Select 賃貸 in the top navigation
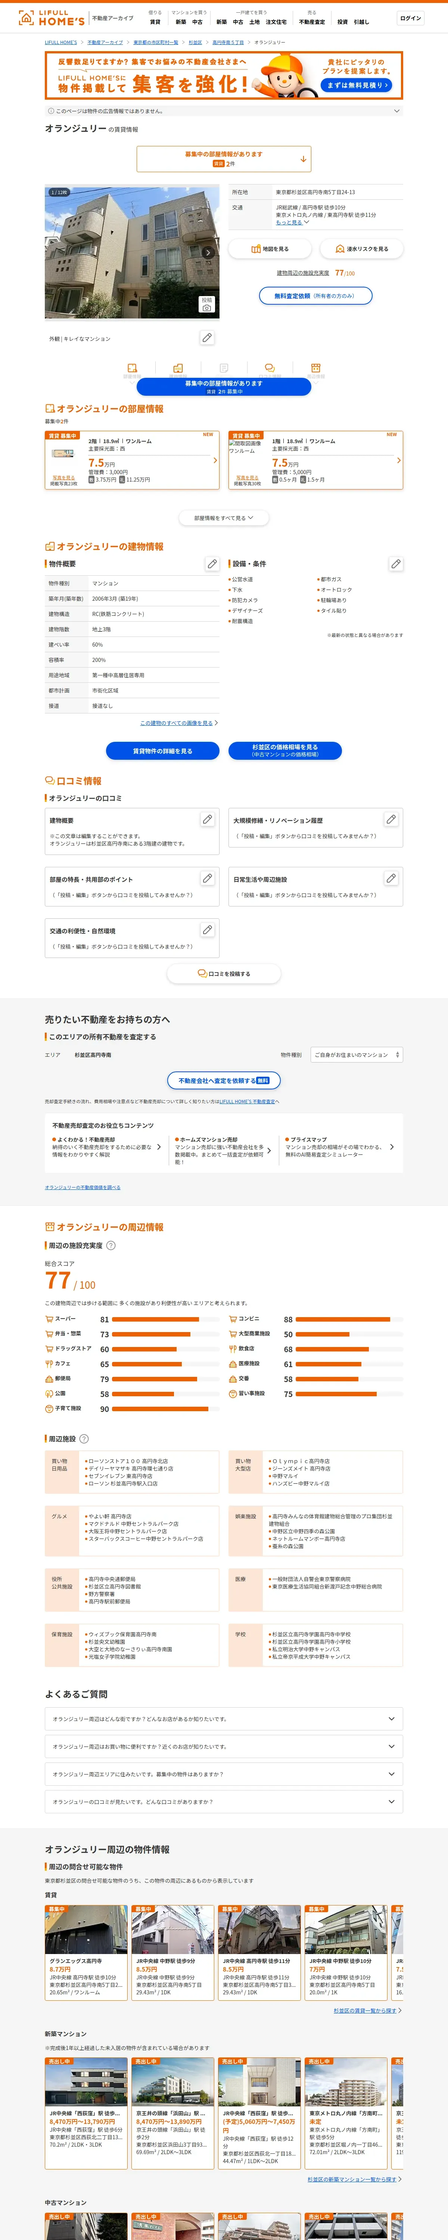The image size is (448, 2240). [155, 22]
